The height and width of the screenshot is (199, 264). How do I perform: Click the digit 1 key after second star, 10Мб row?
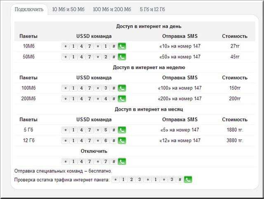point(106,46)
